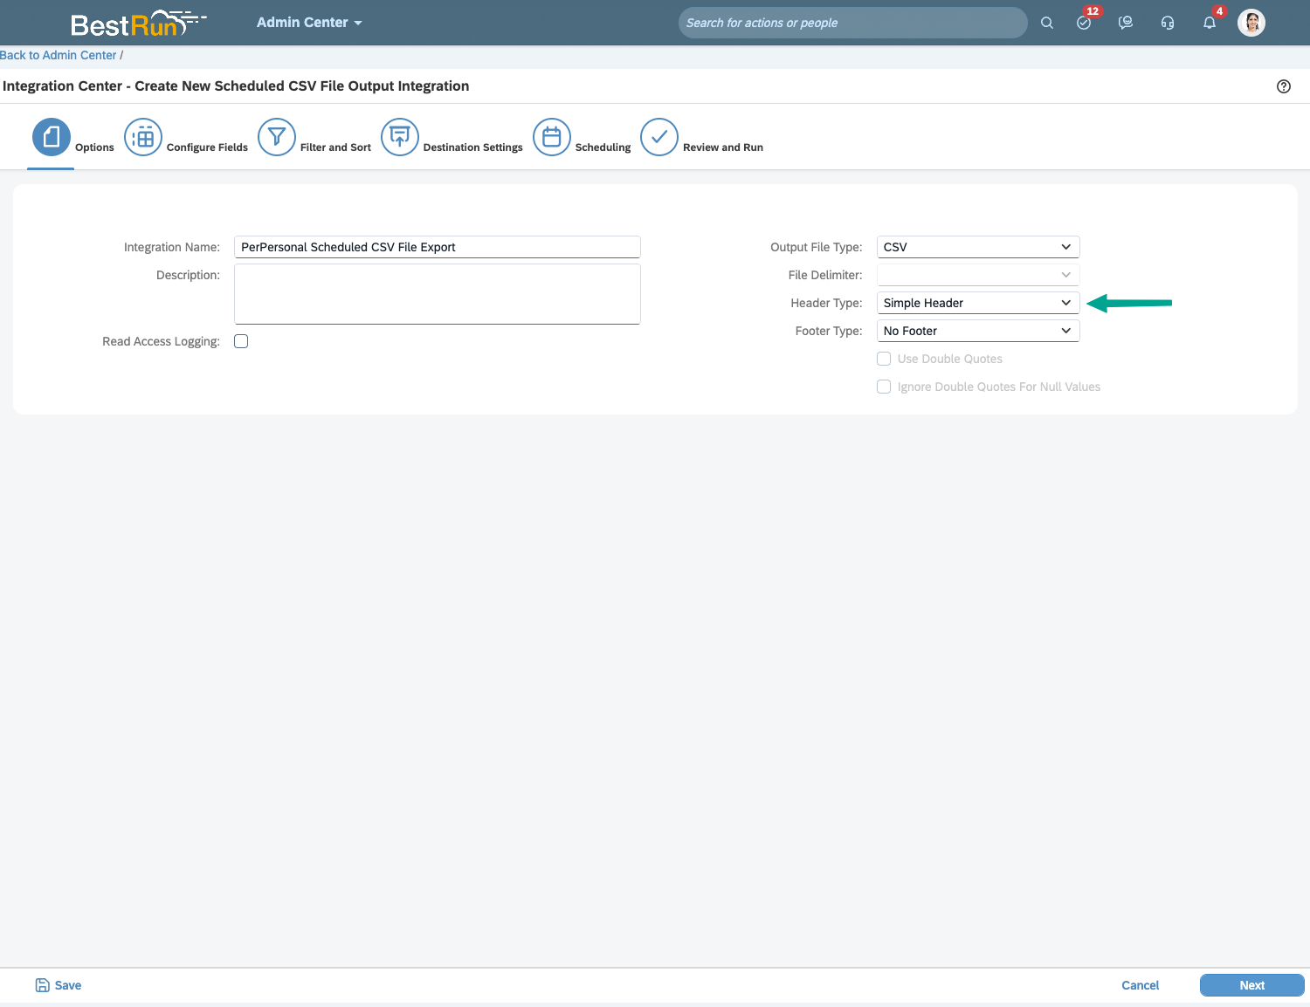Viewport: 1310px width, 1007px height.
Task: Follow the Back to Admin Center link
Action: pyautogui.click(x=59, y=55)
